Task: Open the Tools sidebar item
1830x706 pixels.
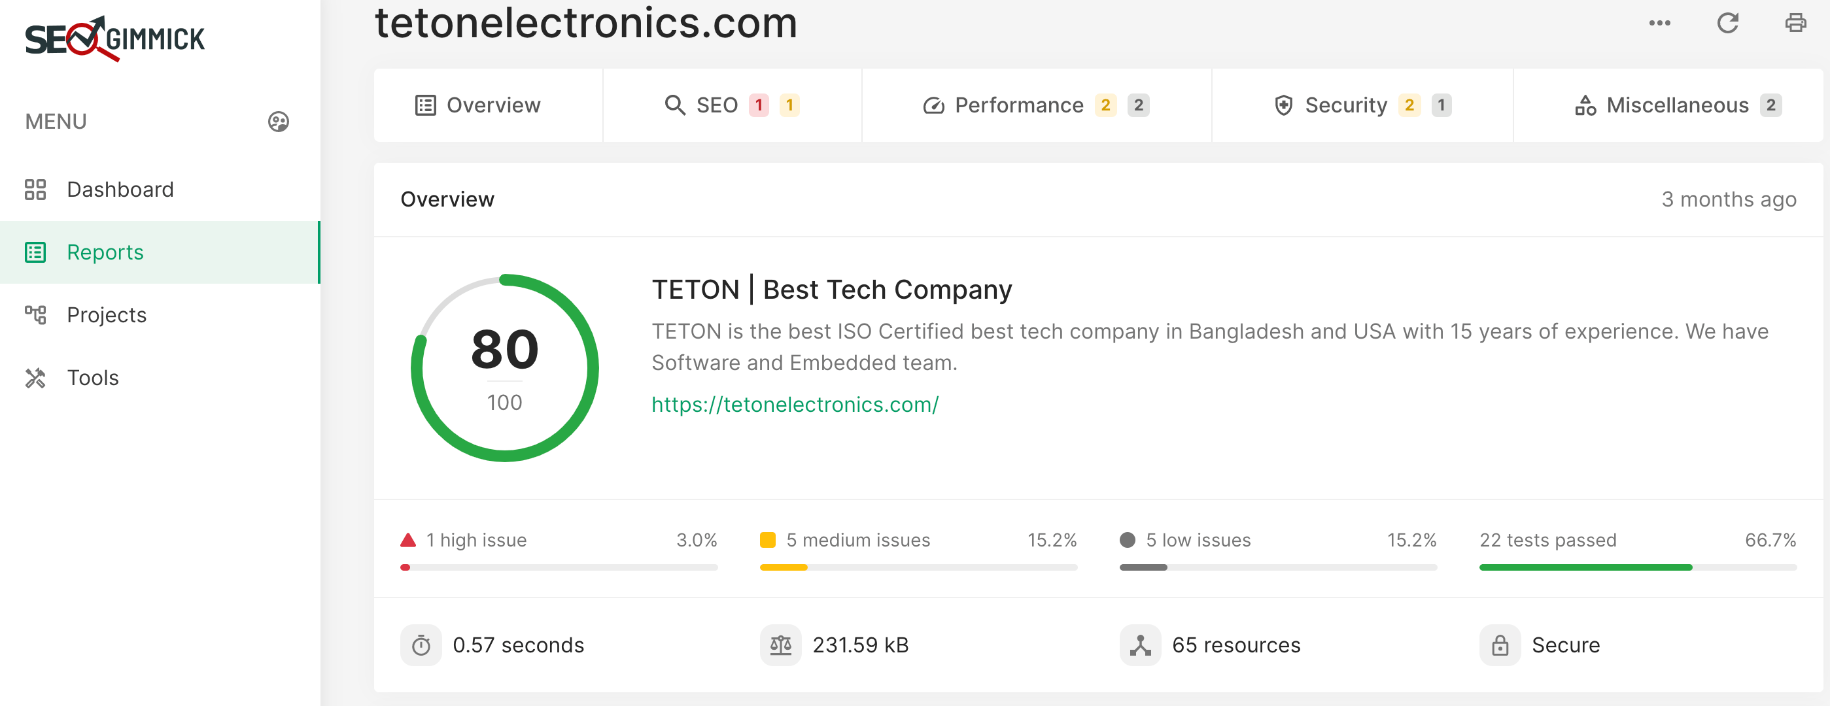Action: coord(92,377)
